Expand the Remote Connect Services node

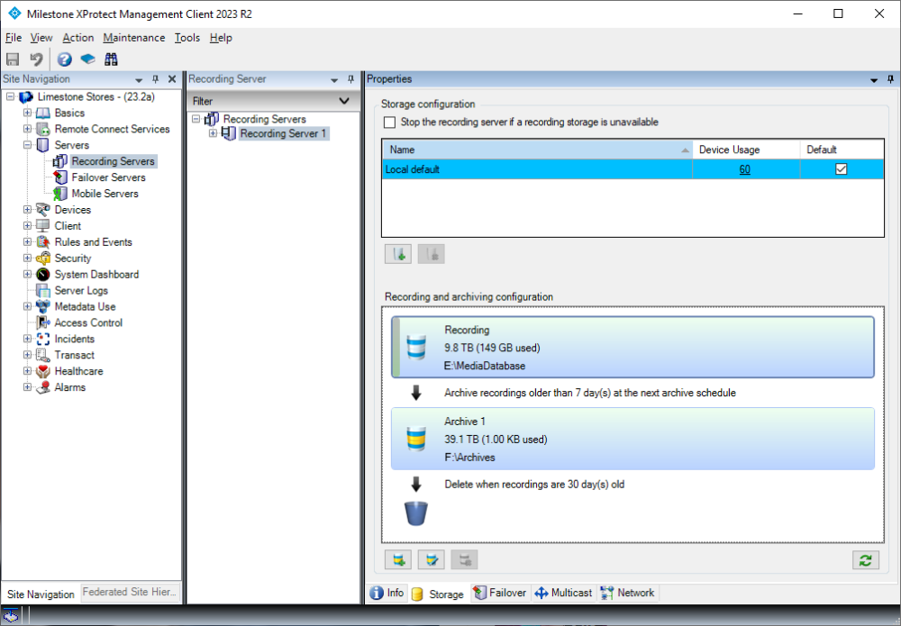[x=27, y=129]
